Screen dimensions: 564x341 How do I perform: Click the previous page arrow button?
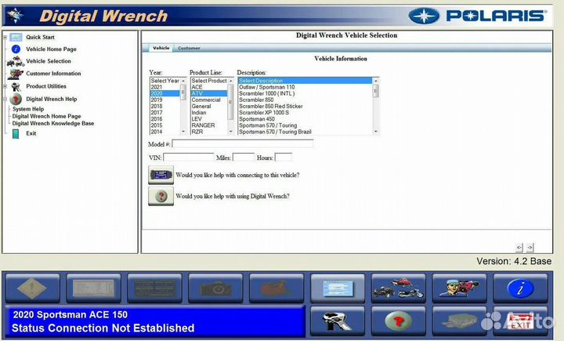click(519, 248)
